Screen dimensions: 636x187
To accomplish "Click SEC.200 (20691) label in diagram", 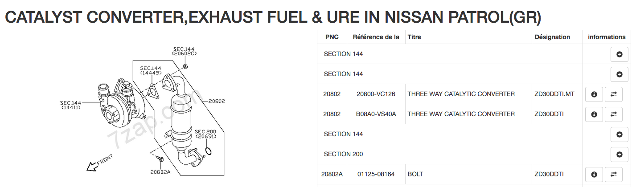I will coord(205,134).
